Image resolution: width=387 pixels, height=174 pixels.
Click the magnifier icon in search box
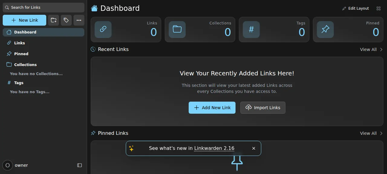7,8
